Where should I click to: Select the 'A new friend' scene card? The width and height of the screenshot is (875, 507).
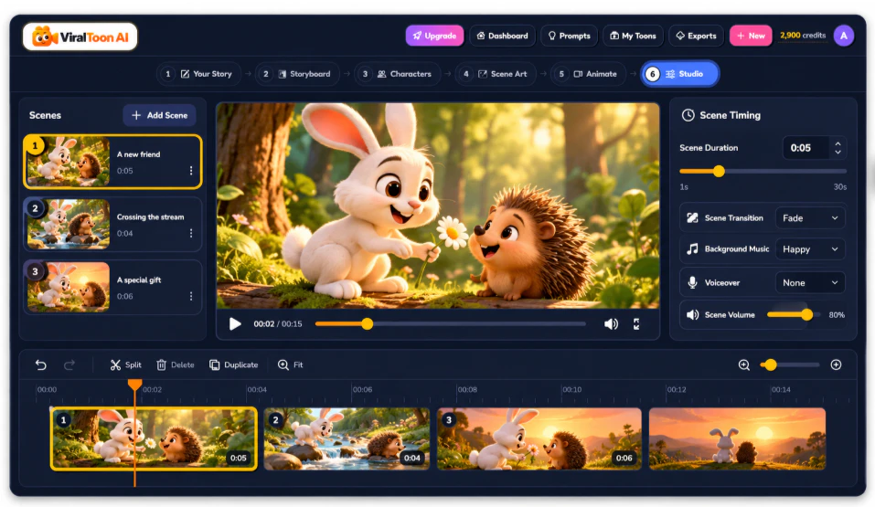point(112,162)
